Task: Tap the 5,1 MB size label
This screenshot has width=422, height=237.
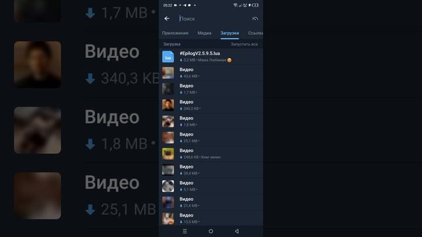Action: [189, 190]
